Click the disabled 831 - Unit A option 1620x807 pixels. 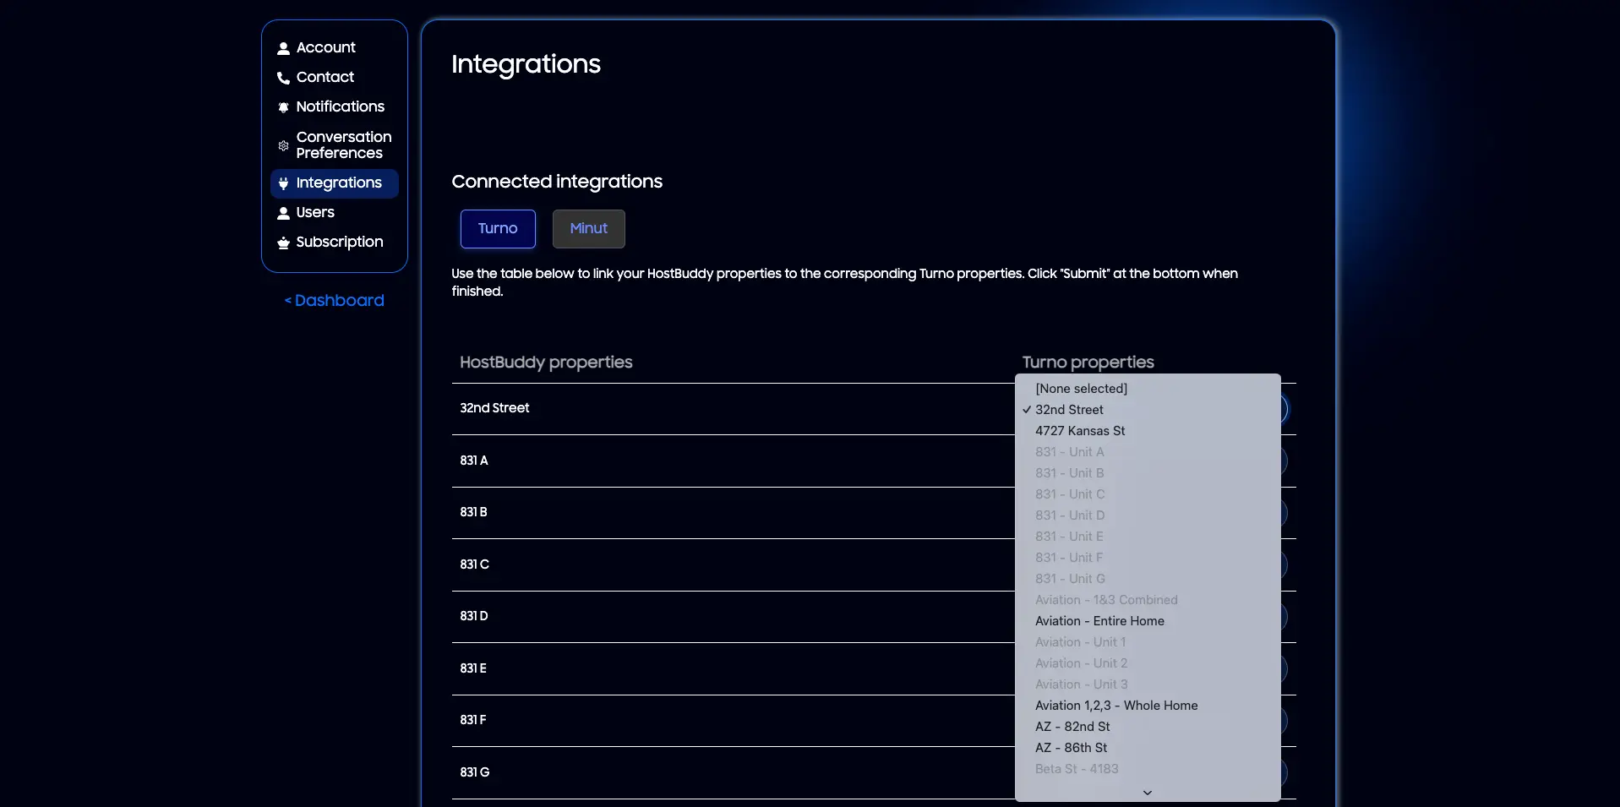click(1148, 452)
